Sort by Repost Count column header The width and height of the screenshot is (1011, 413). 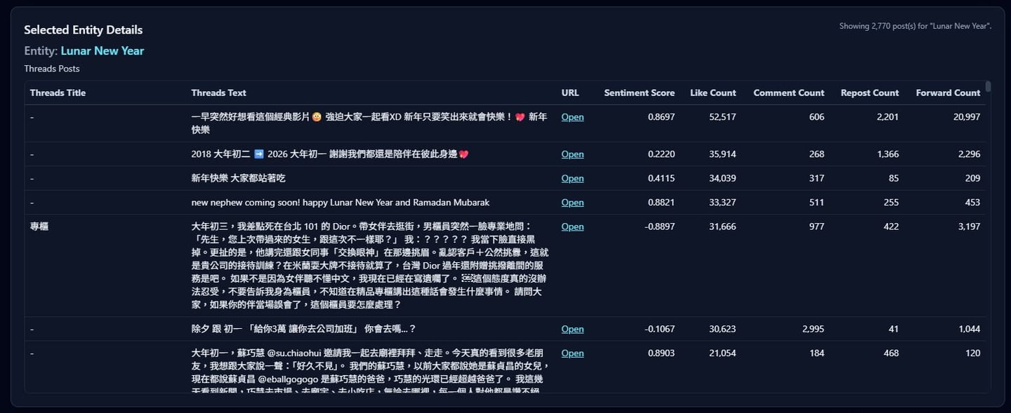[x=869, y=93]
